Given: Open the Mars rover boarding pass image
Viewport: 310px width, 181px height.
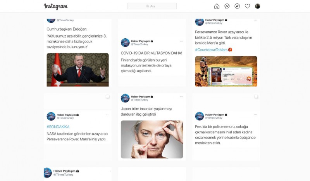Looking at the screenshot, I should (x=226, y=71).
